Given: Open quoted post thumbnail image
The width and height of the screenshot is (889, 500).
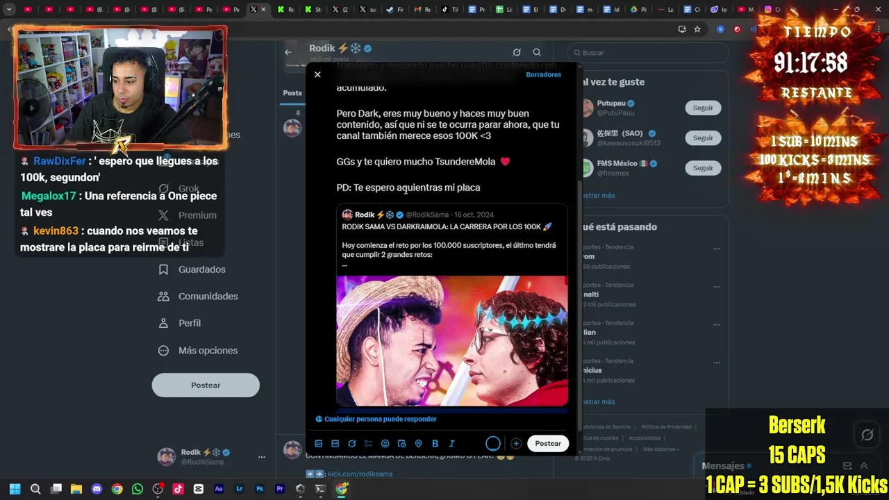Looking at the screenshot, I should 451,340.
